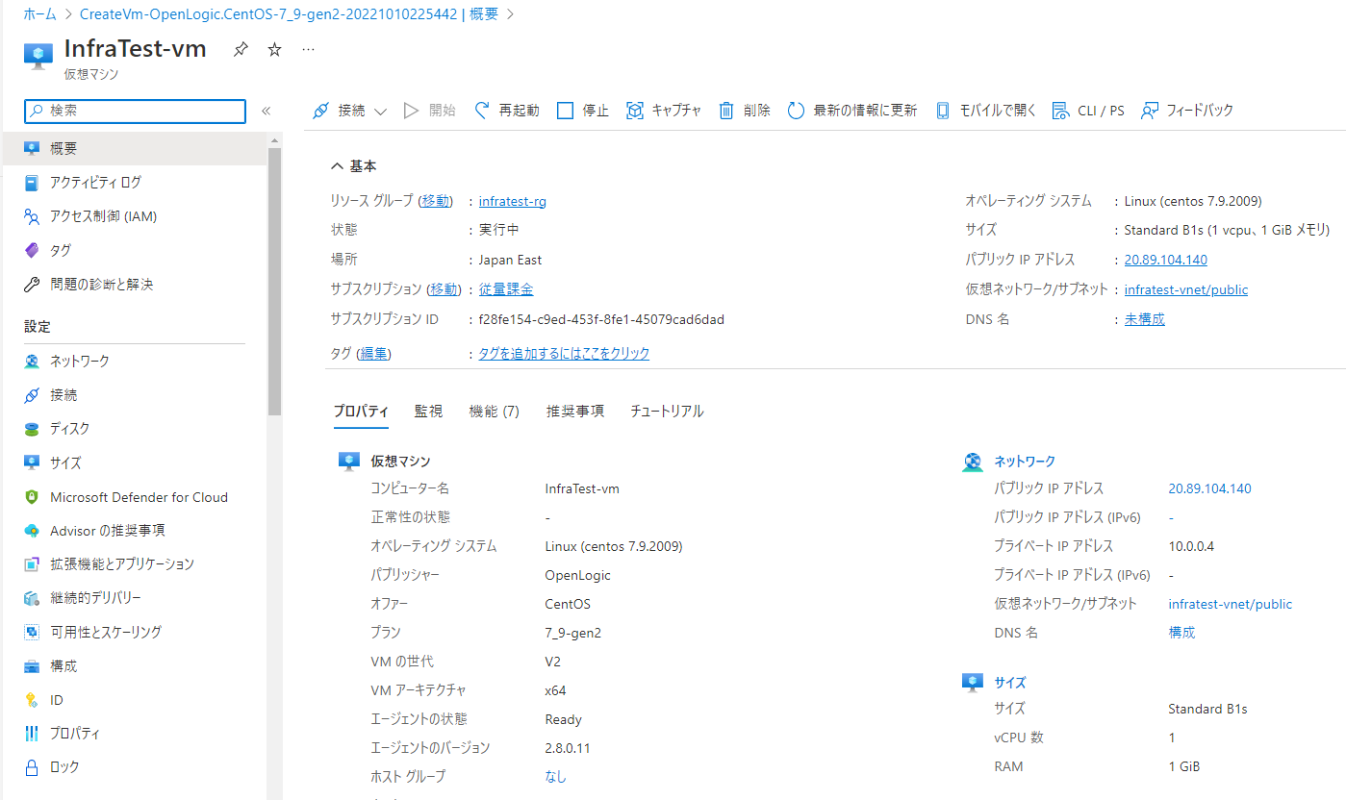Click the 再起動 restart icon
1346x800 pixels.
pyautogui.click(x=483, y=111)
